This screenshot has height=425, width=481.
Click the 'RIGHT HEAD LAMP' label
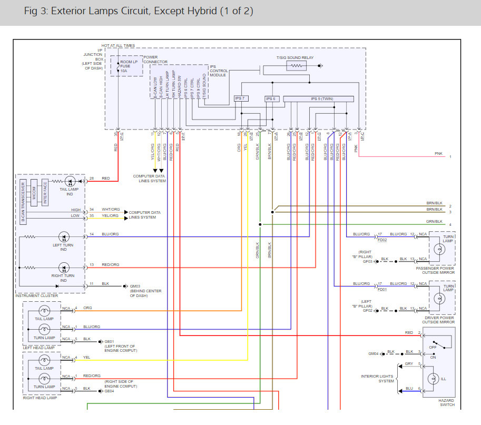[40, 398]
